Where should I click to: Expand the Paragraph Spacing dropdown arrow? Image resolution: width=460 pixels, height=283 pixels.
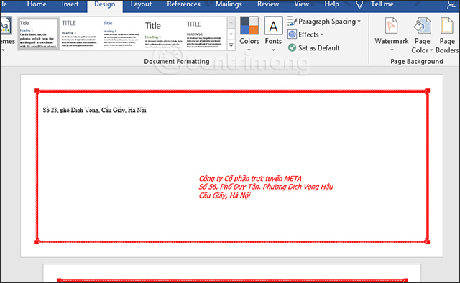[359, 22]
